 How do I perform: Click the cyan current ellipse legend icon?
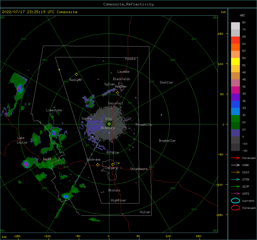(x=235, y=201)
